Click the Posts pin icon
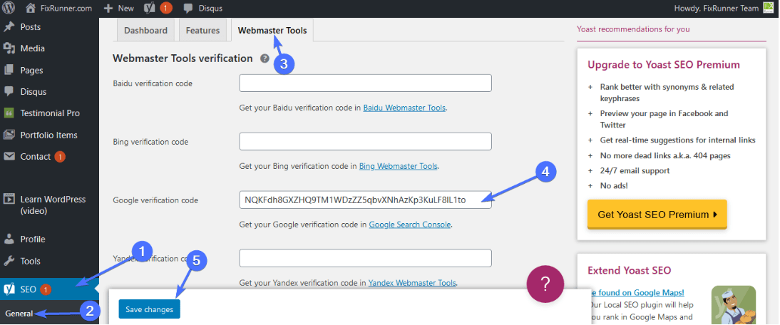Viewport: 780px width, 325px height. (x=9, y=27)
